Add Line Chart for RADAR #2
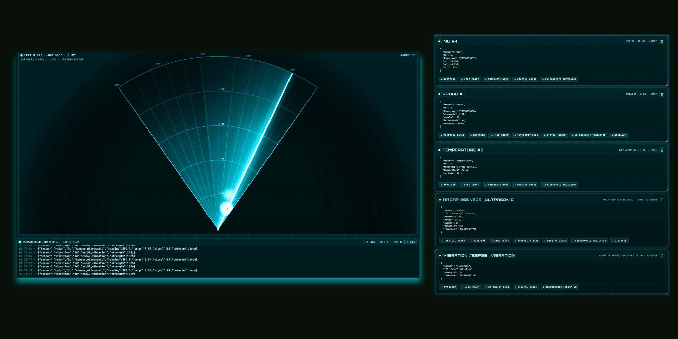678x339 pixels. (x=500, y=135)
